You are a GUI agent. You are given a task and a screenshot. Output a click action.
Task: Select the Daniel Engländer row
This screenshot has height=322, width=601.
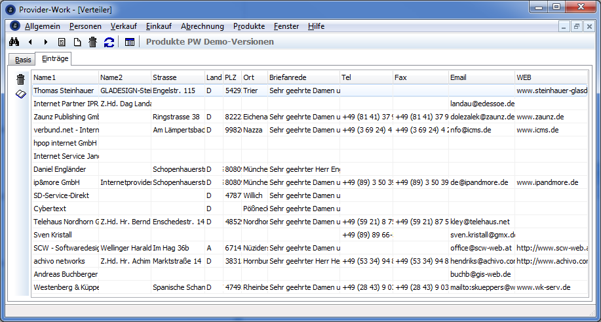point(310,169)
